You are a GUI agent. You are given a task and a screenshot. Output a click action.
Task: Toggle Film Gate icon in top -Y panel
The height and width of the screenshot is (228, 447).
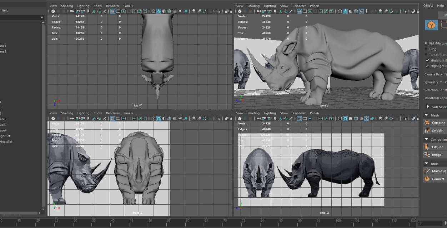pyautogui.click(x=118, y=11)
